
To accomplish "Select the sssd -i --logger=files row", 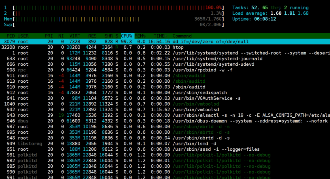I will pos(165,149).
